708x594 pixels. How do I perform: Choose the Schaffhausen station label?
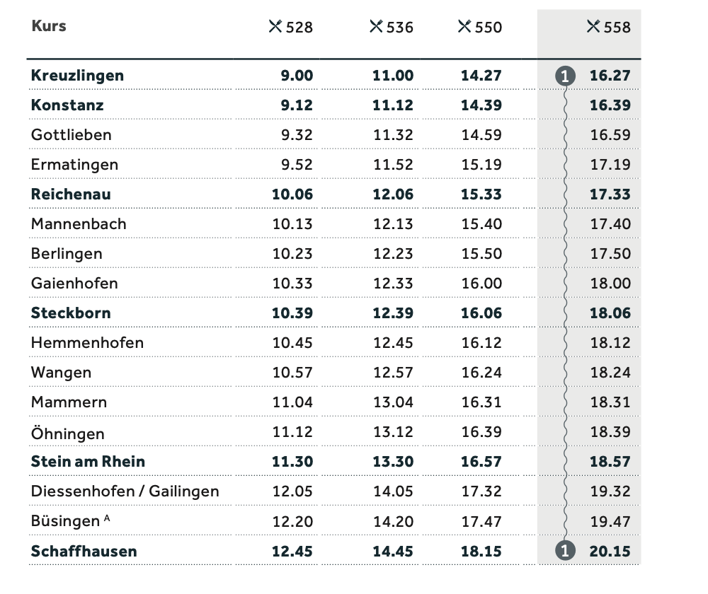(x=84, y=551)
